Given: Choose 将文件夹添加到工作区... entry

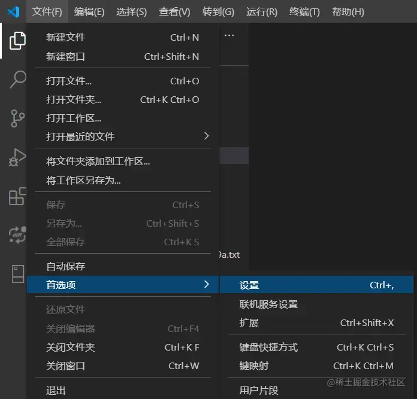Looking at the screenshot, I should [123, 161].
